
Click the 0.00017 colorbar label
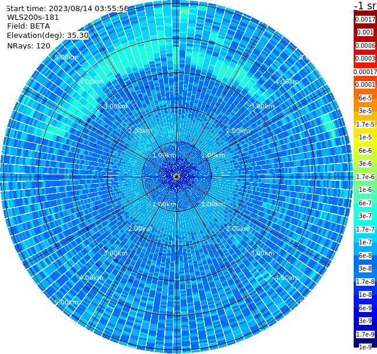tap(365, 72)
